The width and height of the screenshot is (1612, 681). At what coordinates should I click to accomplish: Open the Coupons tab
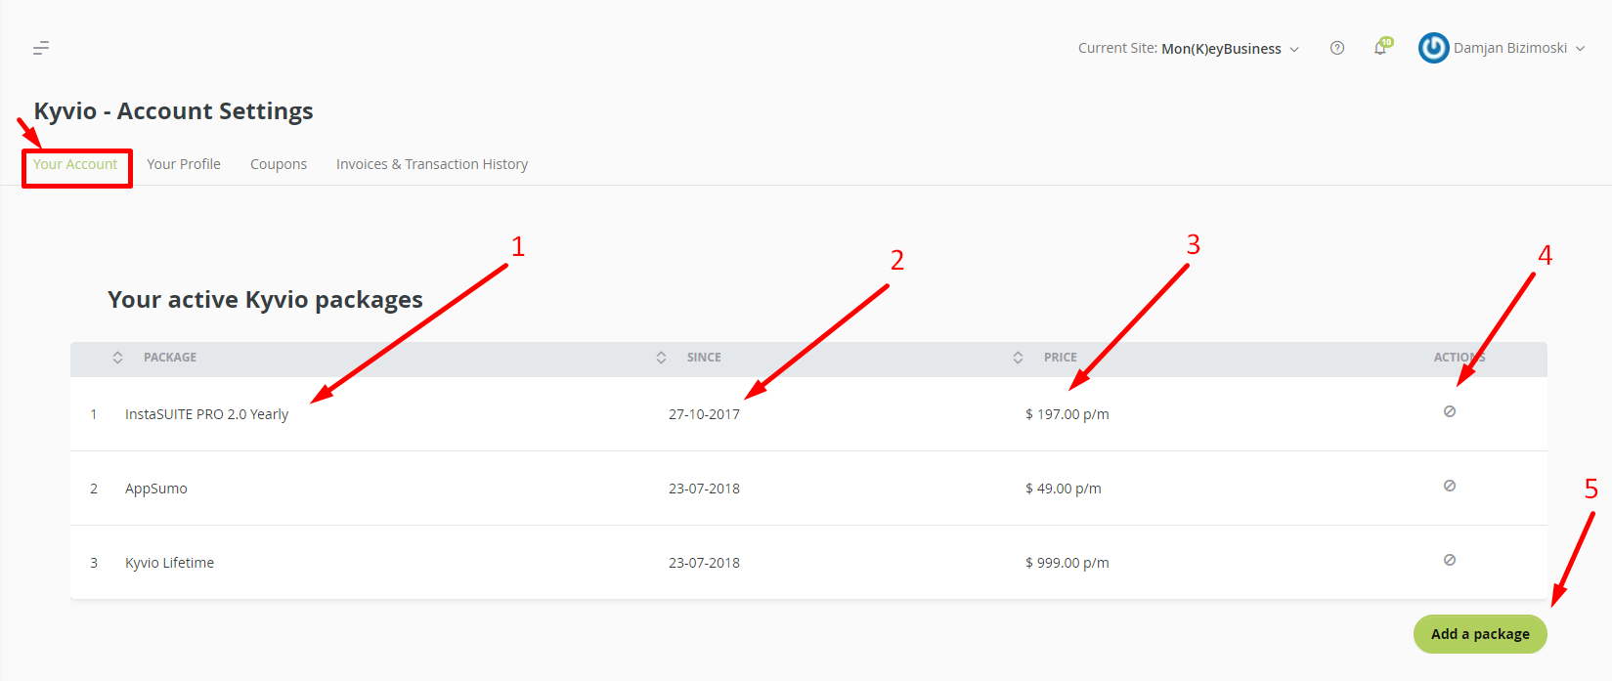click(279, 164)
